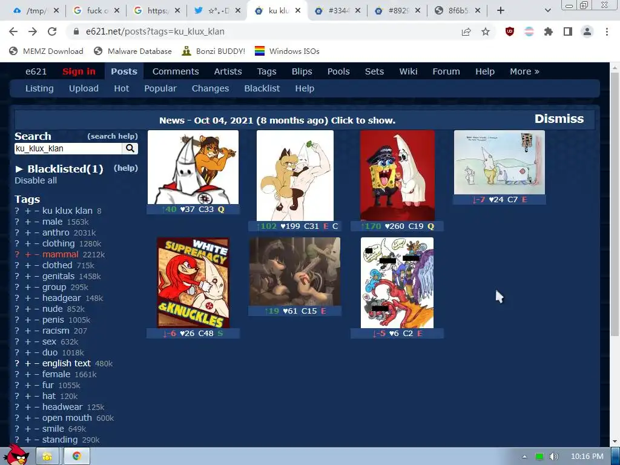This screenshot has height=465, width=620.
Task: Click the address bar URL
Action: tap(155, 31)
